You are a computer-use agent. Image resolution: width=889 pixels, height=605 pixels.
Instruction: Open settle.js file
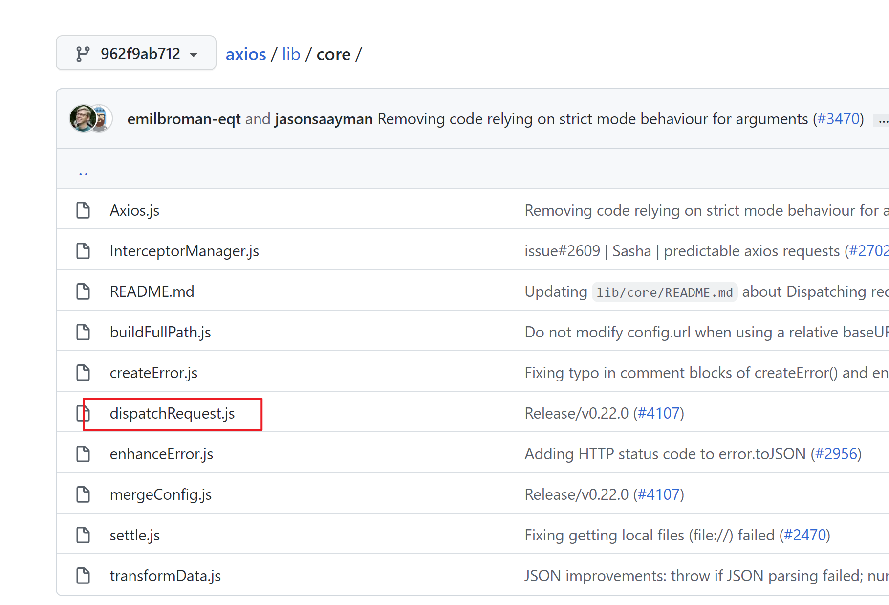[135, 535]
